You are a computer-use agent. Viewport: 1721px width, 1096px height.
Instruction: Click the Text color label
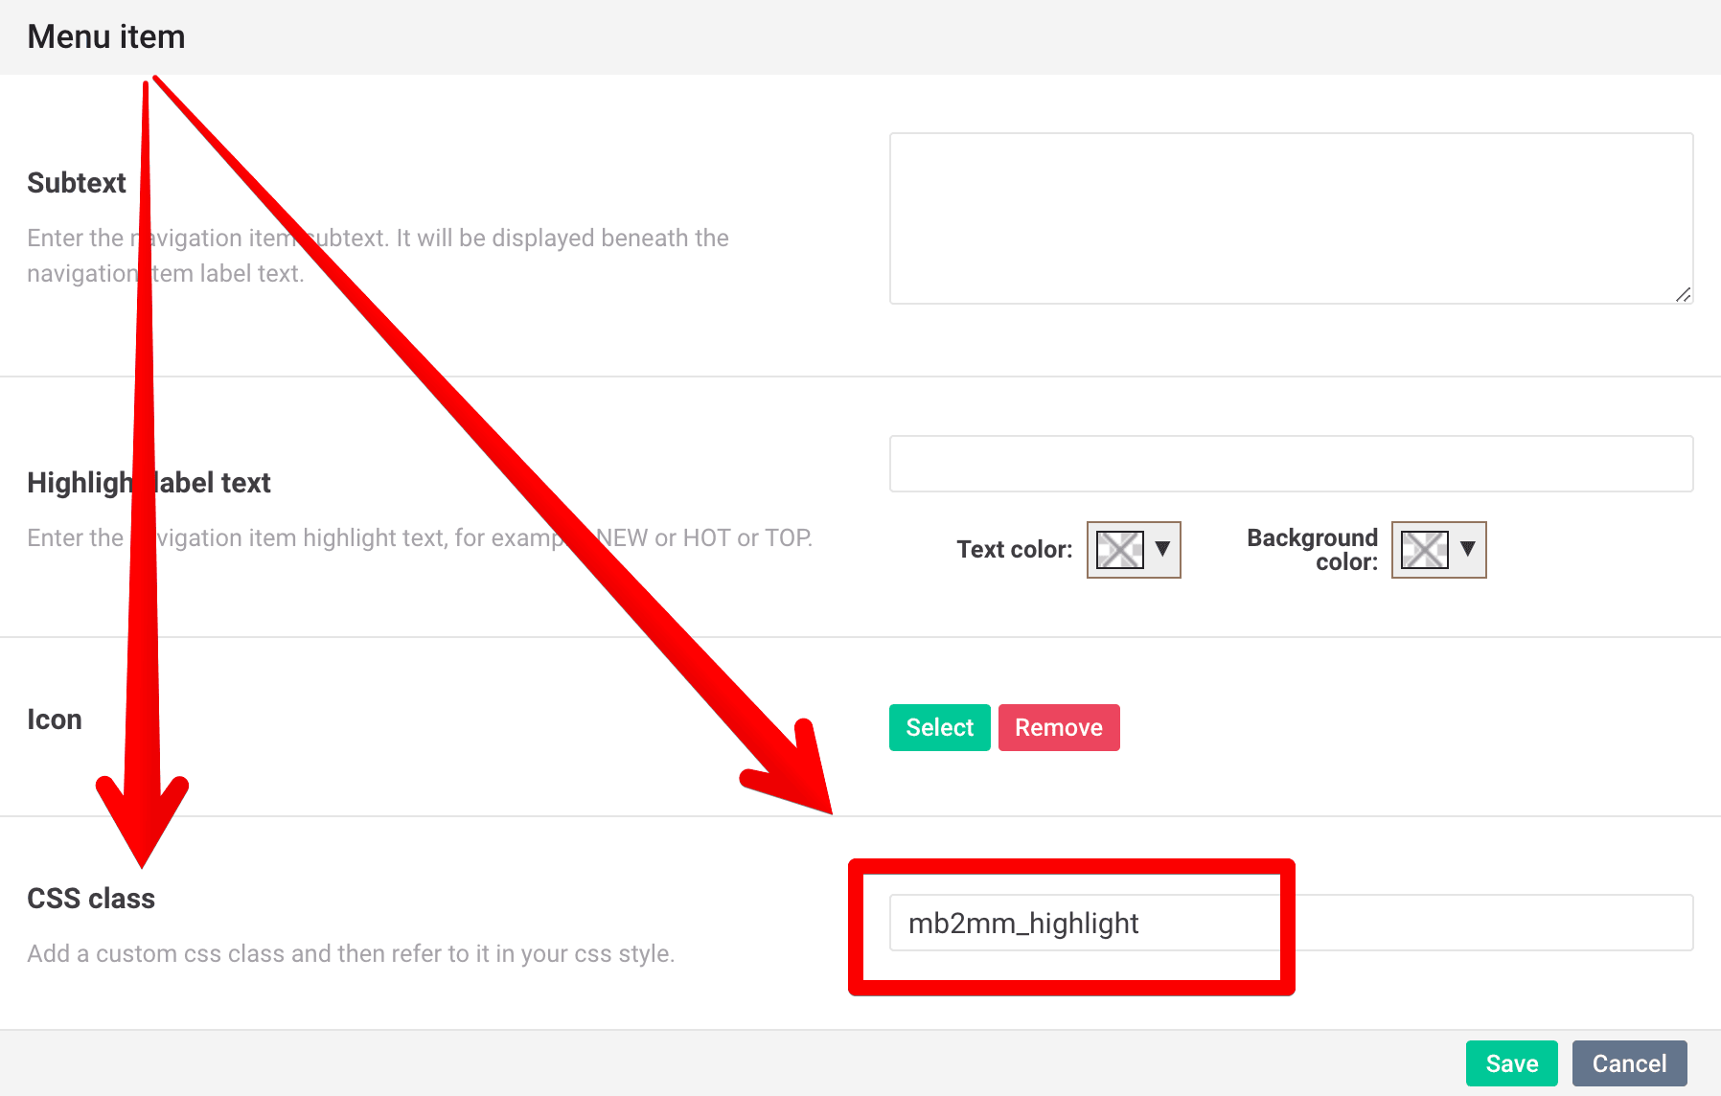tap(1014, 549)
